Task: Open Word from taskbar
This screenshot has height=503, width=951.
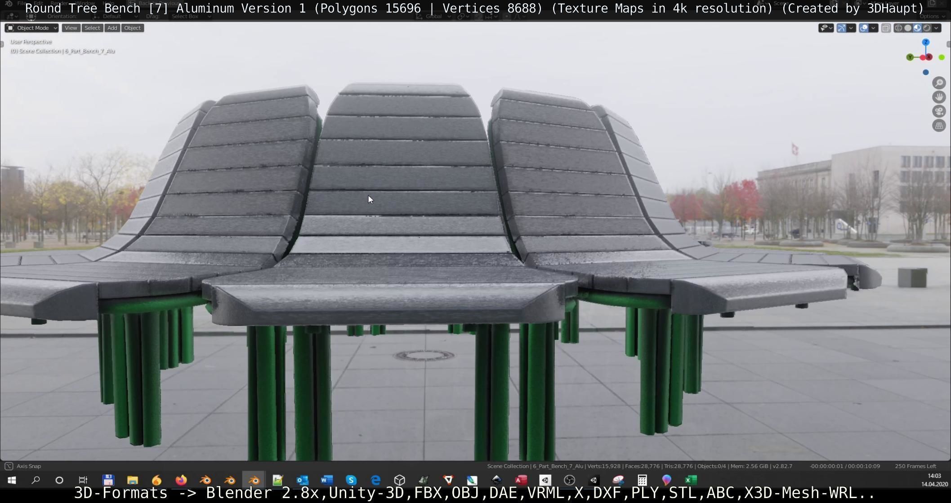Action: click(x=326, y=480)
